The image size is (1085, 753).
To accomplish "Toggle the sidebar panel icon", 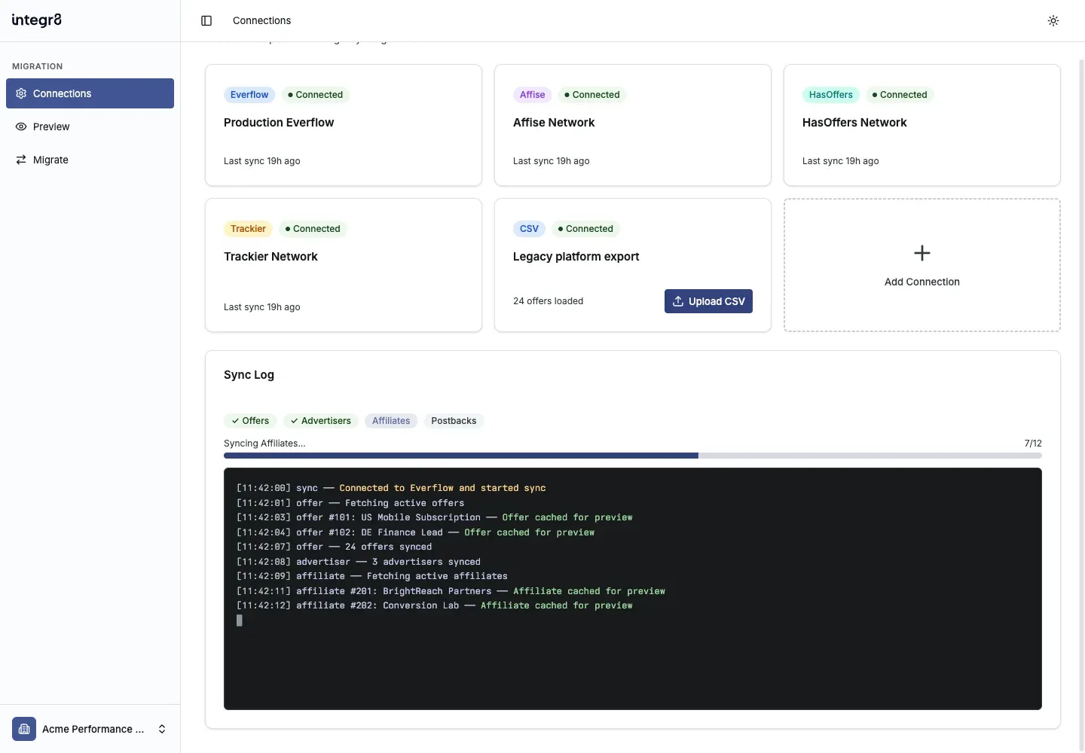I will (206, 20).
